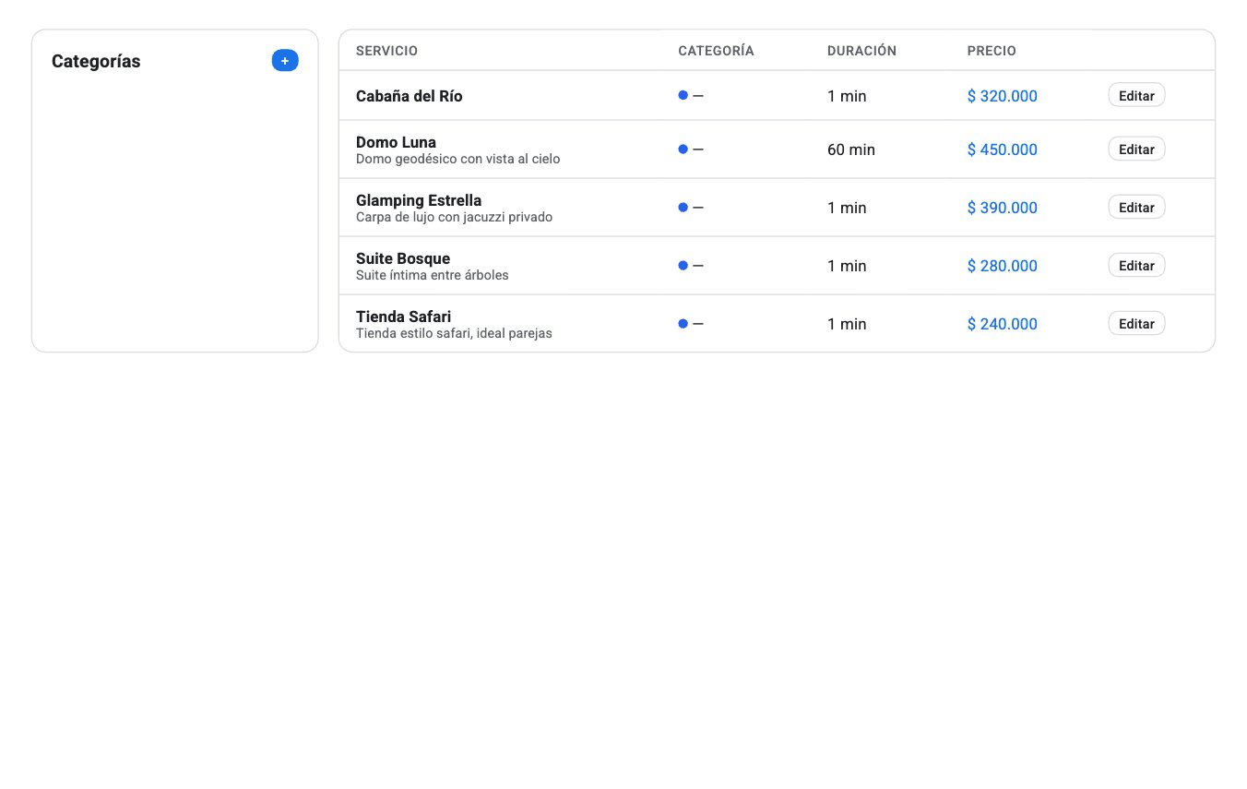Select the Tienda Safari service name
Image resolution: width=1247 pixels, height=789 pixels.
point(403,317)
